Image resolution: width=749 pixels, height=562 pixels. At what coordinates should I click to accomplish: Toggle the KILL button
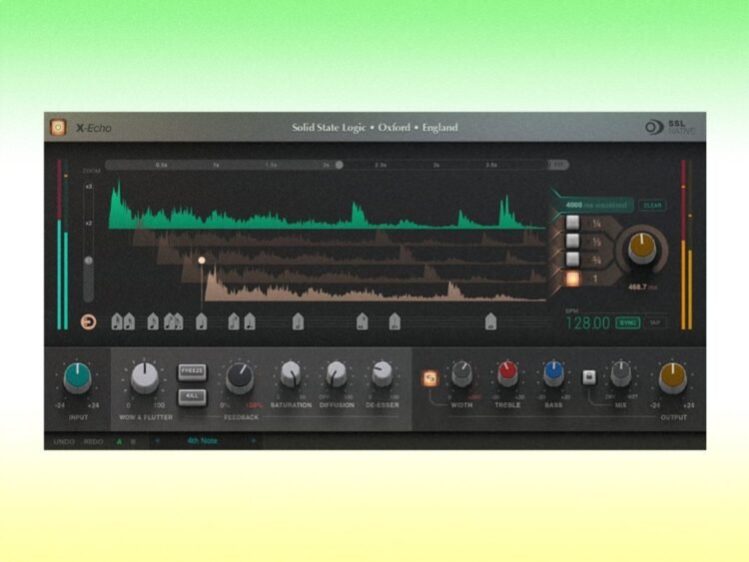click(x=192, y=396)
